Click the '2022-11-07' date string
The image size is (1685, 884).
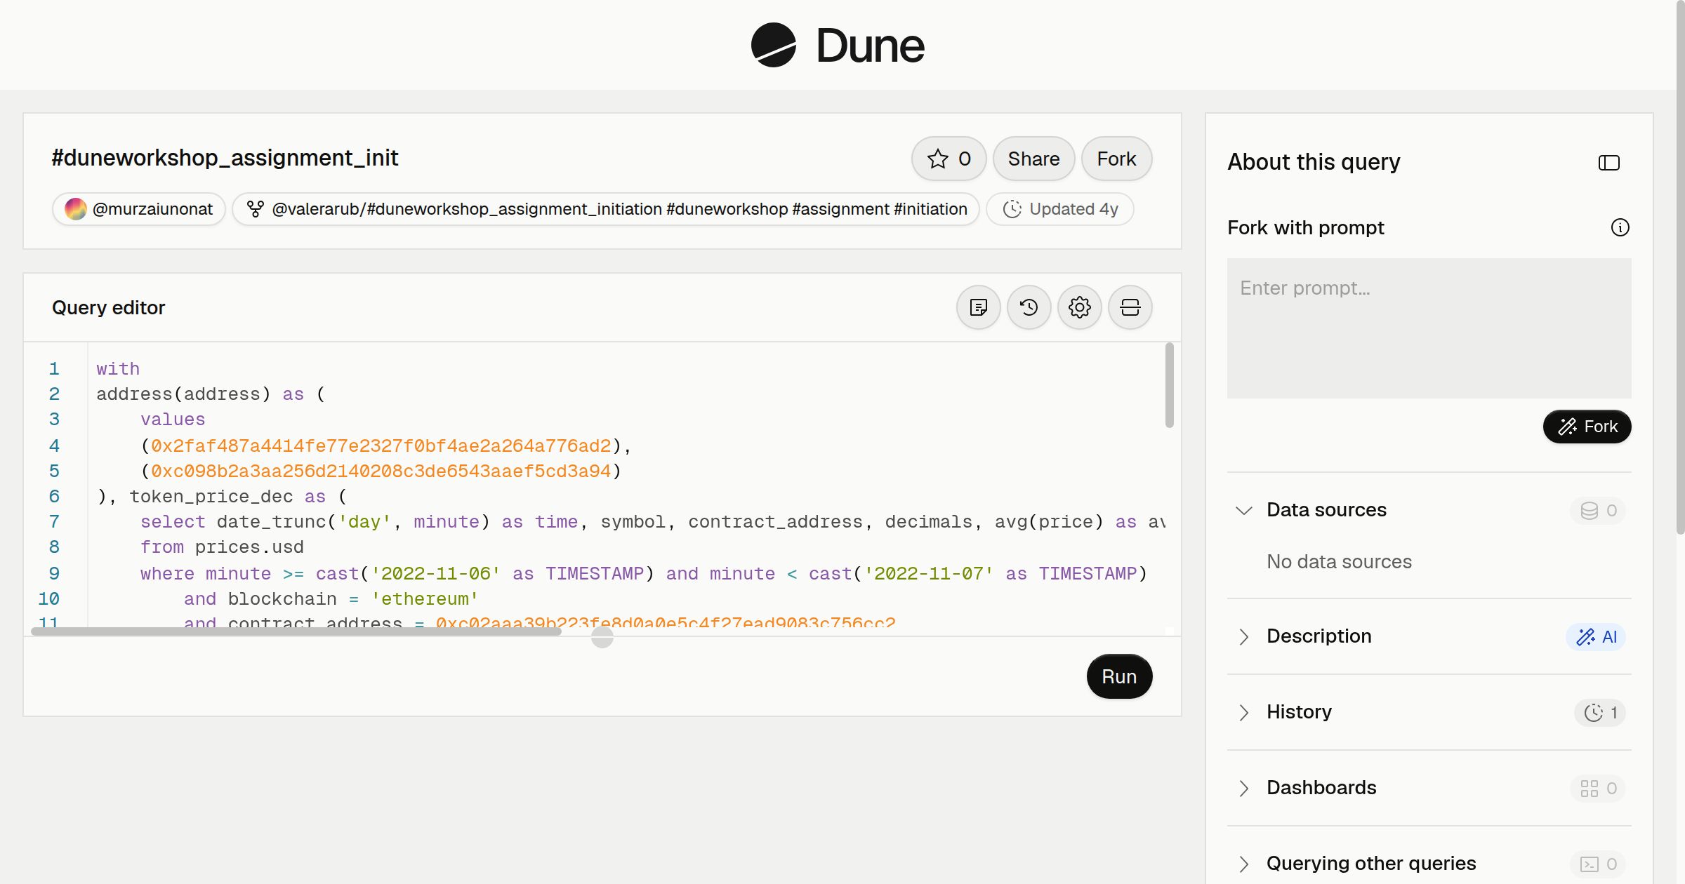point(929,573)
